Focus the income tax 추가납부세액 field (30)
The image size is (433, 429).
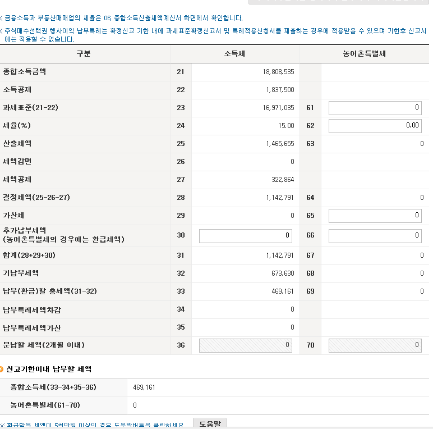click(x=246, y=236)
